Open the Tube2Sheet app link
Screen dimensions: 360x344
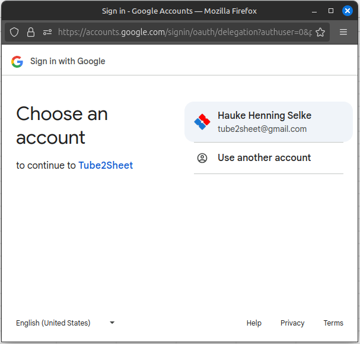[x=106, y=165]
